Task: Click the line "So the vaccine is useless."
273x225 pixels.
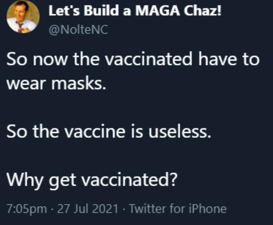Action: (109, 132)
